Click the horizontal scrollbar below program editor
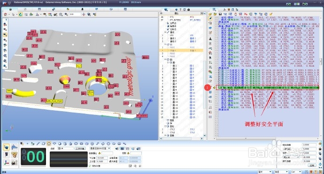Screen dimensions: 324x174 click(x=246, y=138)
